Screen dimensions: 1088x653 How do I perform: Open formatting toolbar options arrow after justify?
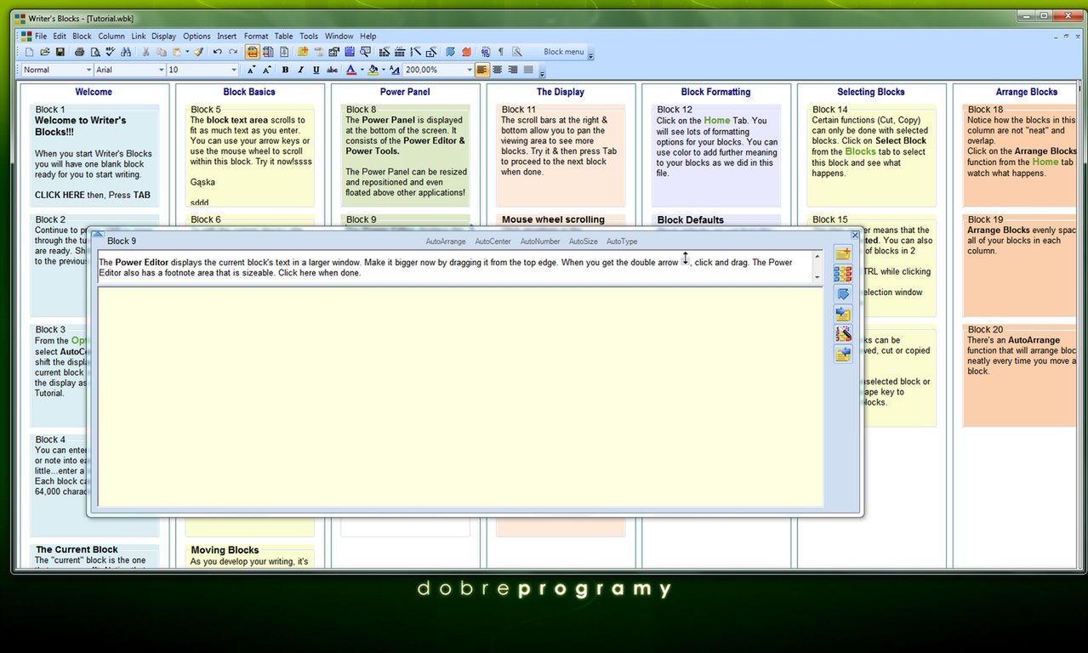(x=542, y=74)
